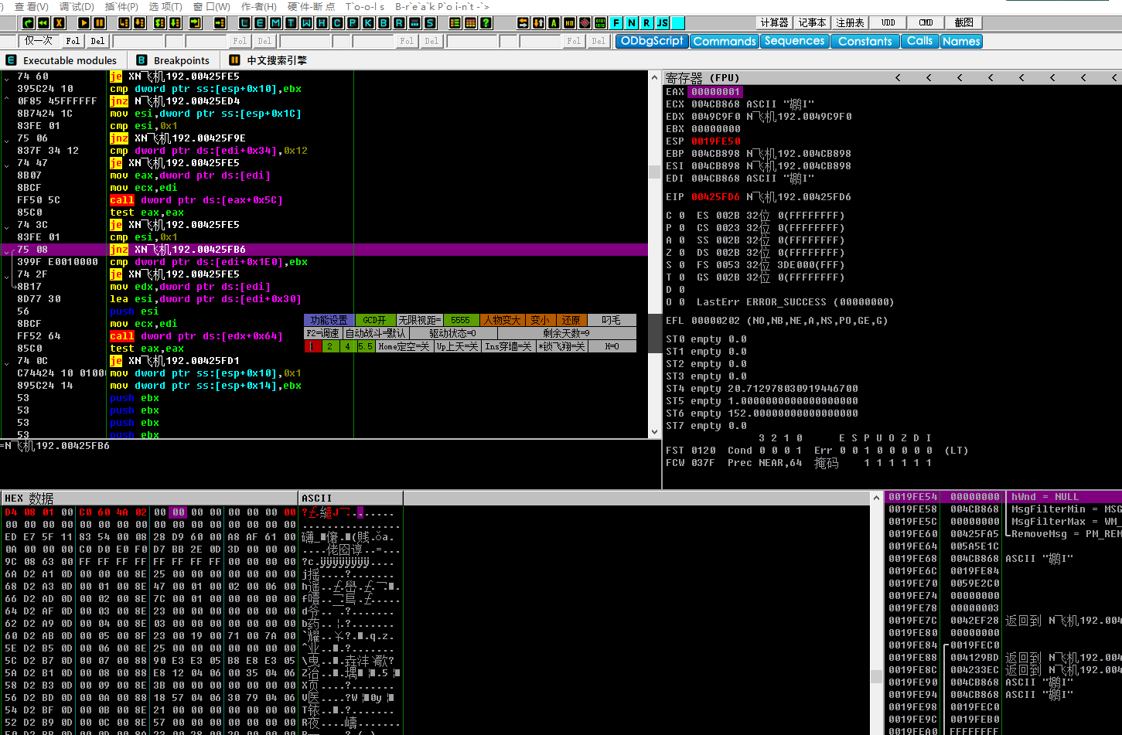Screen dimensions: 1122x735
Task: Click the Commands plugin button
Action: [x=724, y=41]
